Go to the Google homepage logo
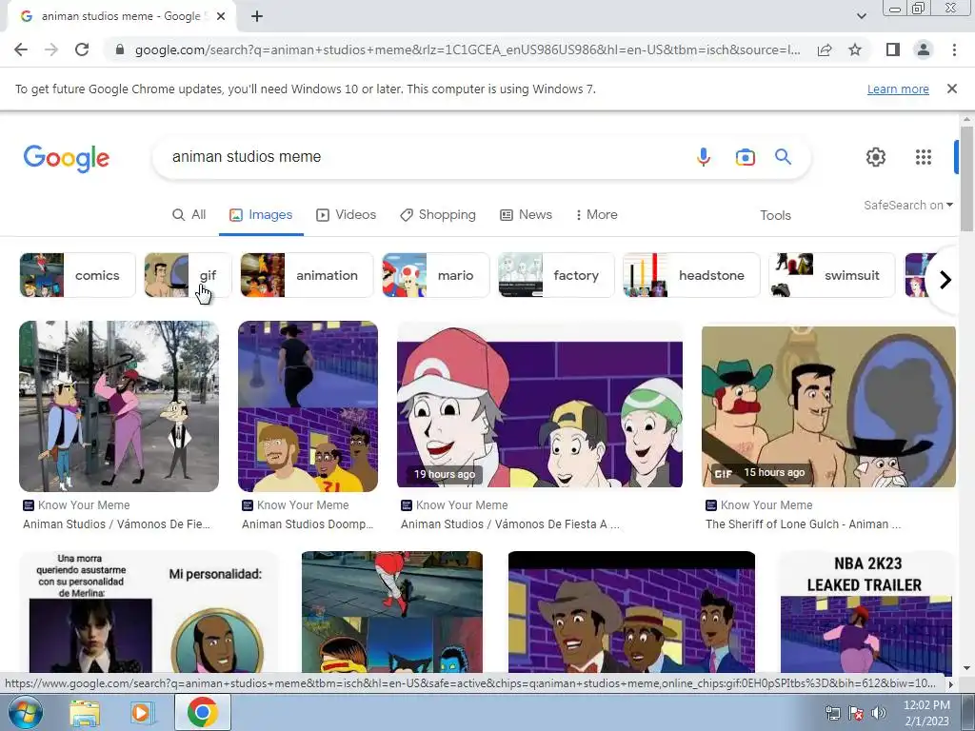 pos(66,159)
